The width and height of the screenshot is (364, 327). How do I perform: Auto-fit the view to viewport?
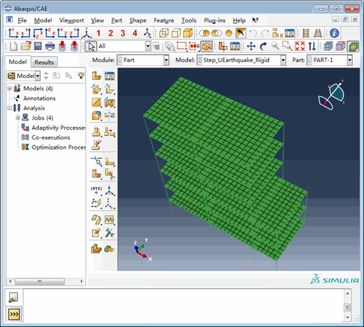[x=300, y=46]
